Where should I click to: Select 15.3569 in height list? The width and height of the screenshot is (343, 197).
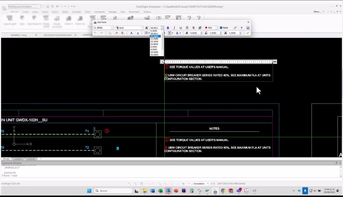click(x=154, y=39)
